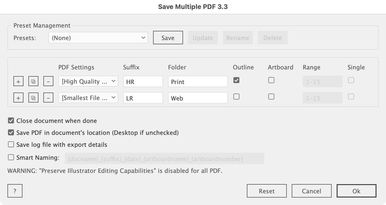Open the help question mark button

[15, 191]
